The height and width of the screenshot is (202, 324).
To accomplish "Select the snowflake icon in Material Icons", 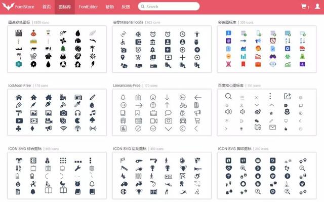I will [x=138, y=34].
